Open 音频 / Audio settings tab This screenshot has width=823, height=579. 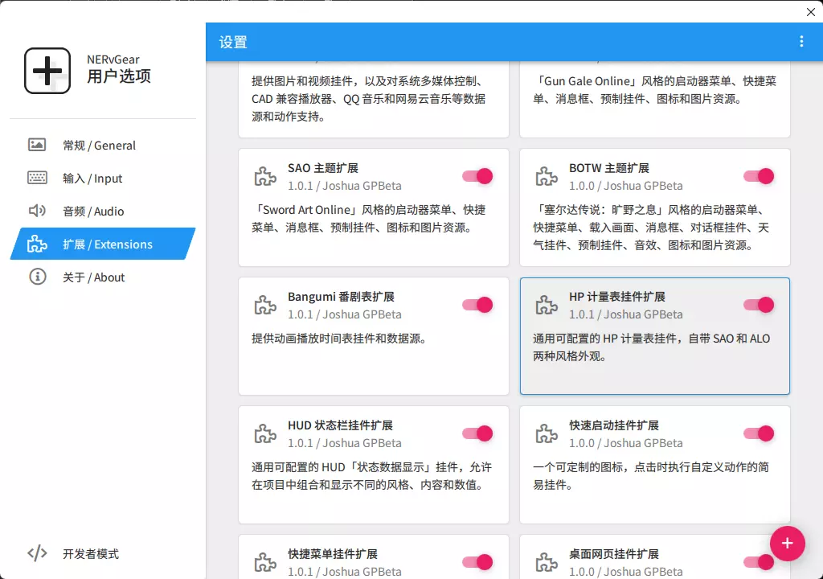103,211
